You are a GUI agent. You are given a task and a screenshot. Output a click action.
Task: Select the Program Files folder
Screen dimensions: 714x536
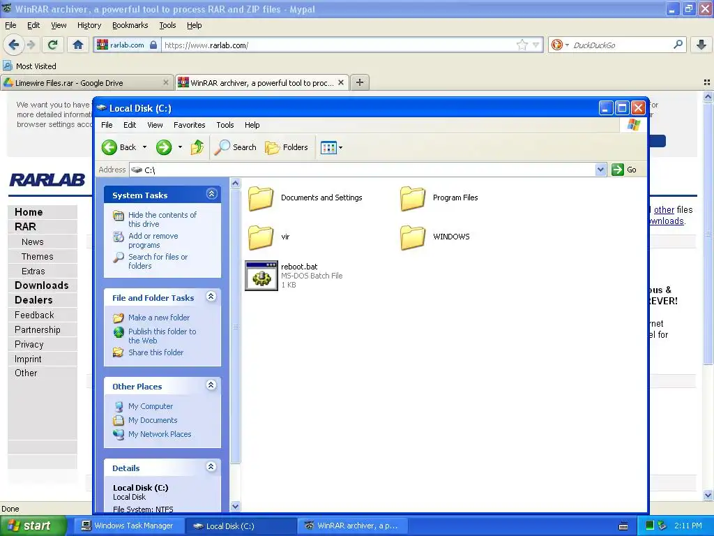[x=439, y=198]
